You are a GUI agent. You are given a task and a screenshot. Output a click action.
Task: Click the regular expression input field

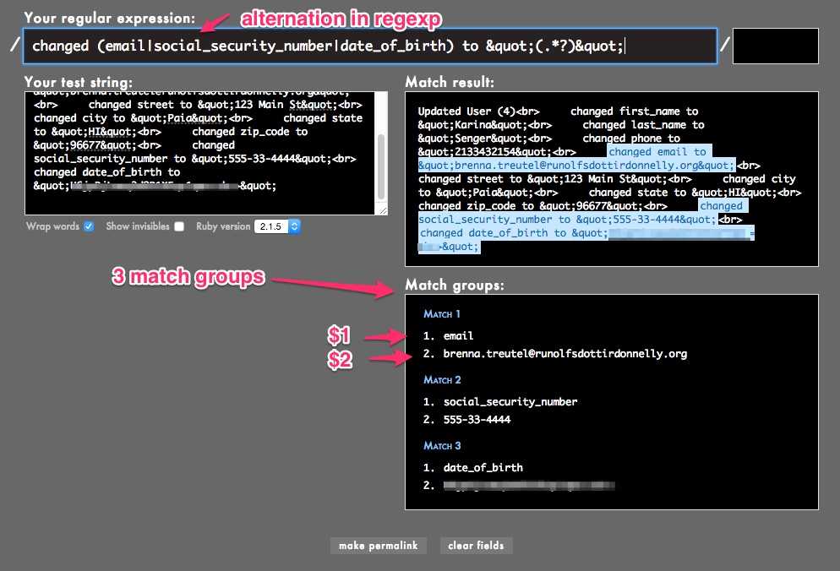370,46
